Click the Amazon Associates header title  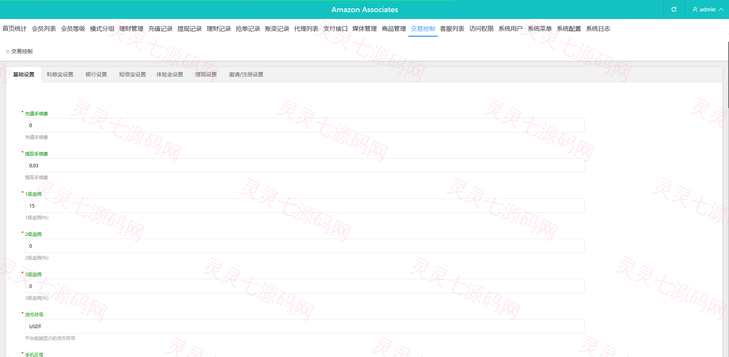[365, 9]
